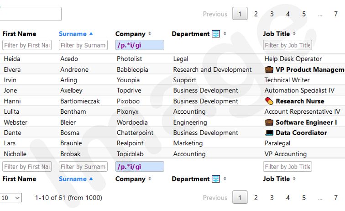The height and width of the screenshot is (211, 345).
Task: Click the Department filter icon in top header
Action: pos(216,34)
